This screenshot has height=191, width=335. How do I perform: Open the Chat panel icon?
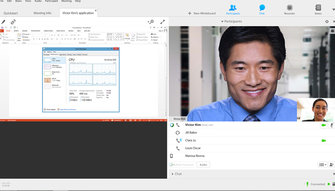point(262,9)
